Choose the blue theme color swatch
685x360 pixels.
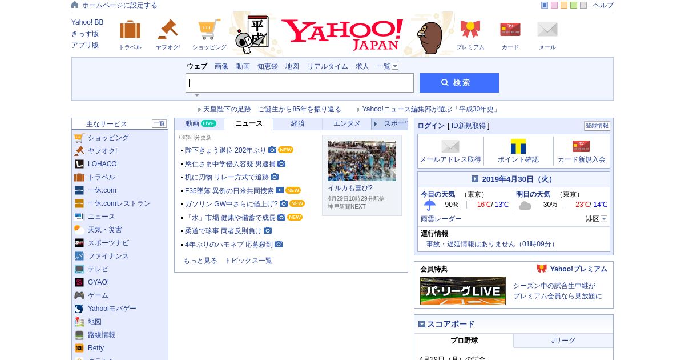[x=545, y=5]
